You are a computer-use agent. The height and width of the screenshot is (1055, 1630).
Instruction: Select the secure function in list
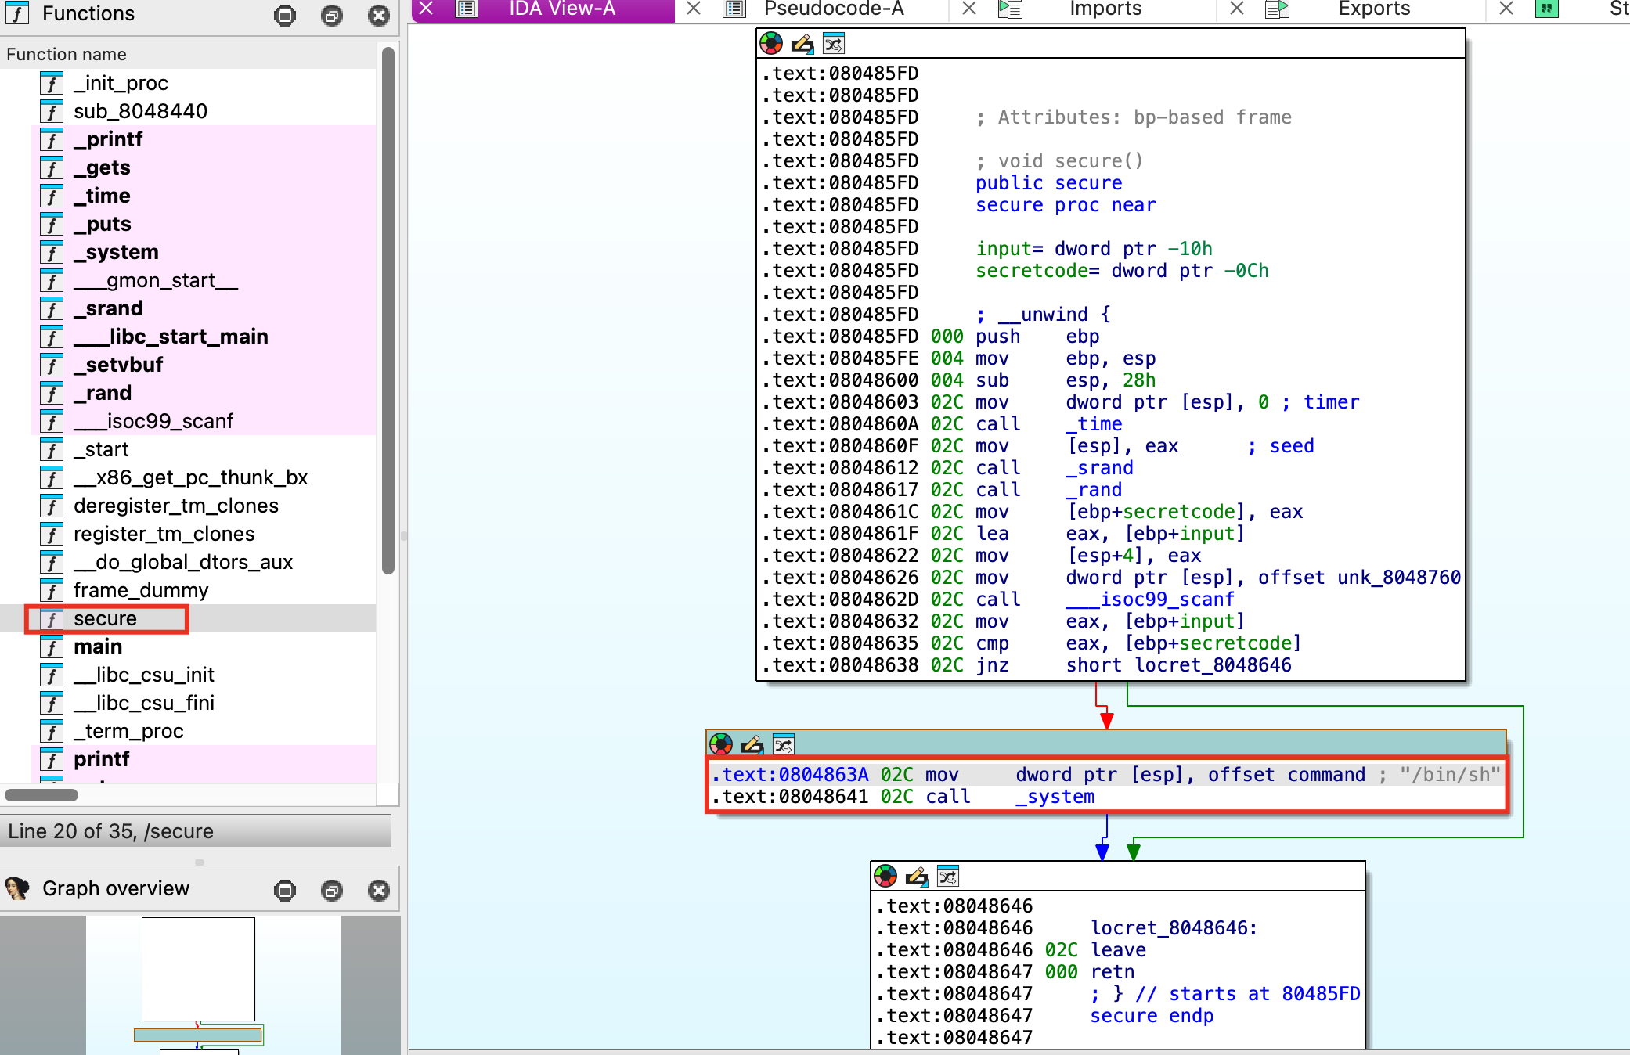pos(188,618)
